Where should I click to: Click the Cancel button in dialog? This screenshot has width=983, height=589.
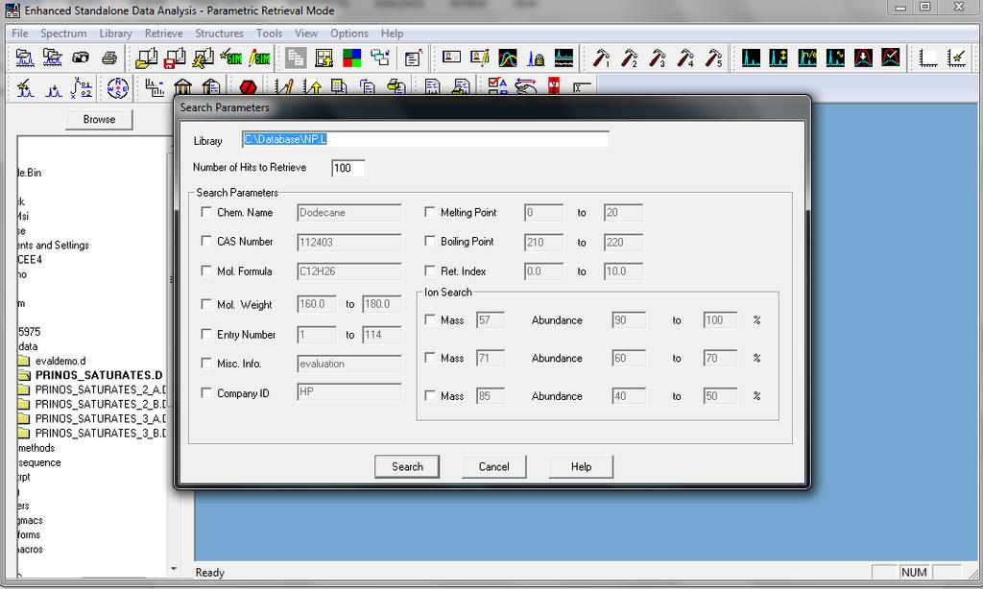[x=494, y=467]
